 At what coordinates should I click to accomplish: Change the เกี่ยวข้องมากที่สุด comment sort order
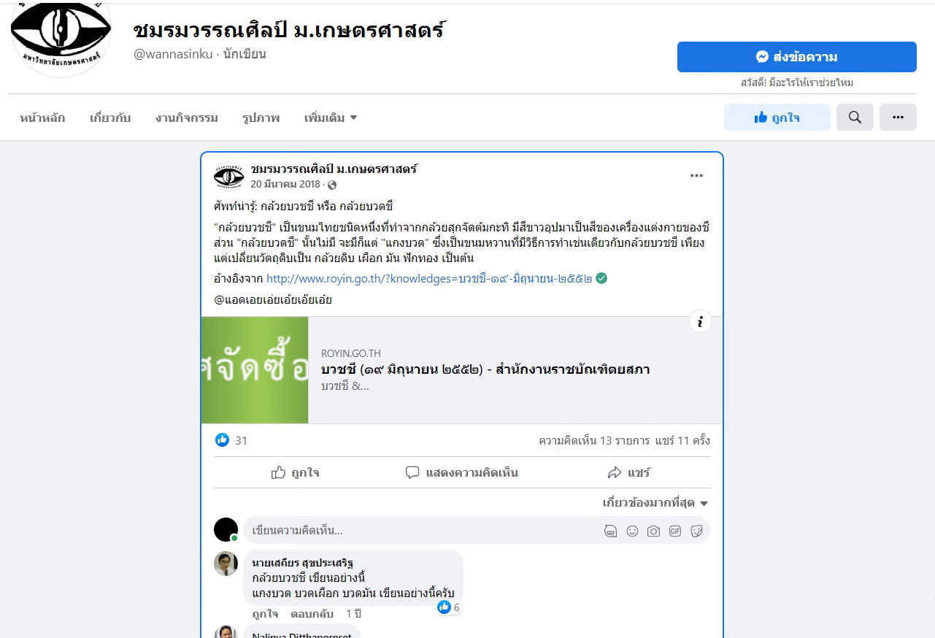[x=655, y=503]
